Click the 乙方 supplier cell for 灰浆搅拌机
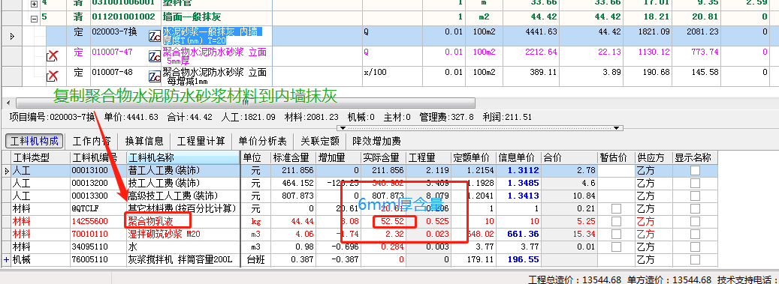 tap(654, 259)
